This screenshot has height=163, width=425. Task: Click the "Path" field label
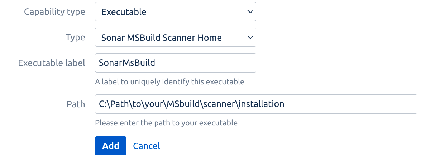click(x=76, y=104)
